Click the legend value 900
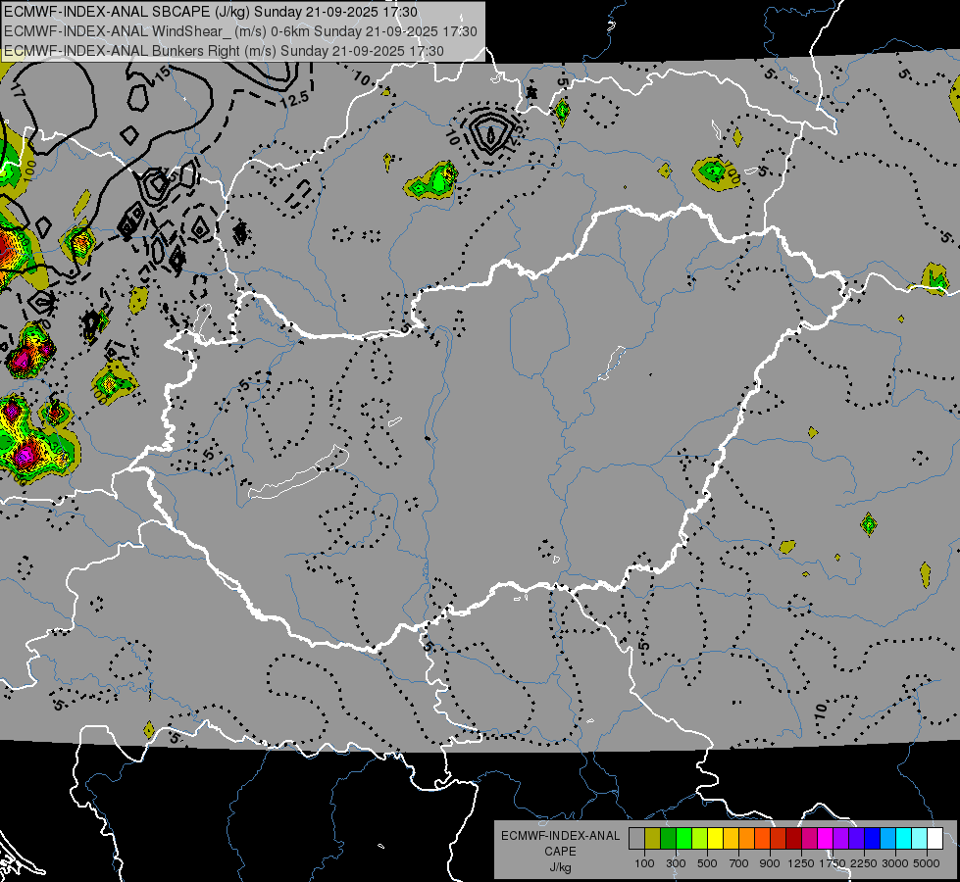This screenshot has width=960, height=882. click(770, 863)
